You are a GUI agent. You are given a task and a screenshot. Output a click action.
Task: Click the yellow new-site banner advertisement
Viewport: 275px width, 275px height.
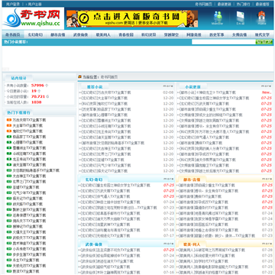pos(132,18)
